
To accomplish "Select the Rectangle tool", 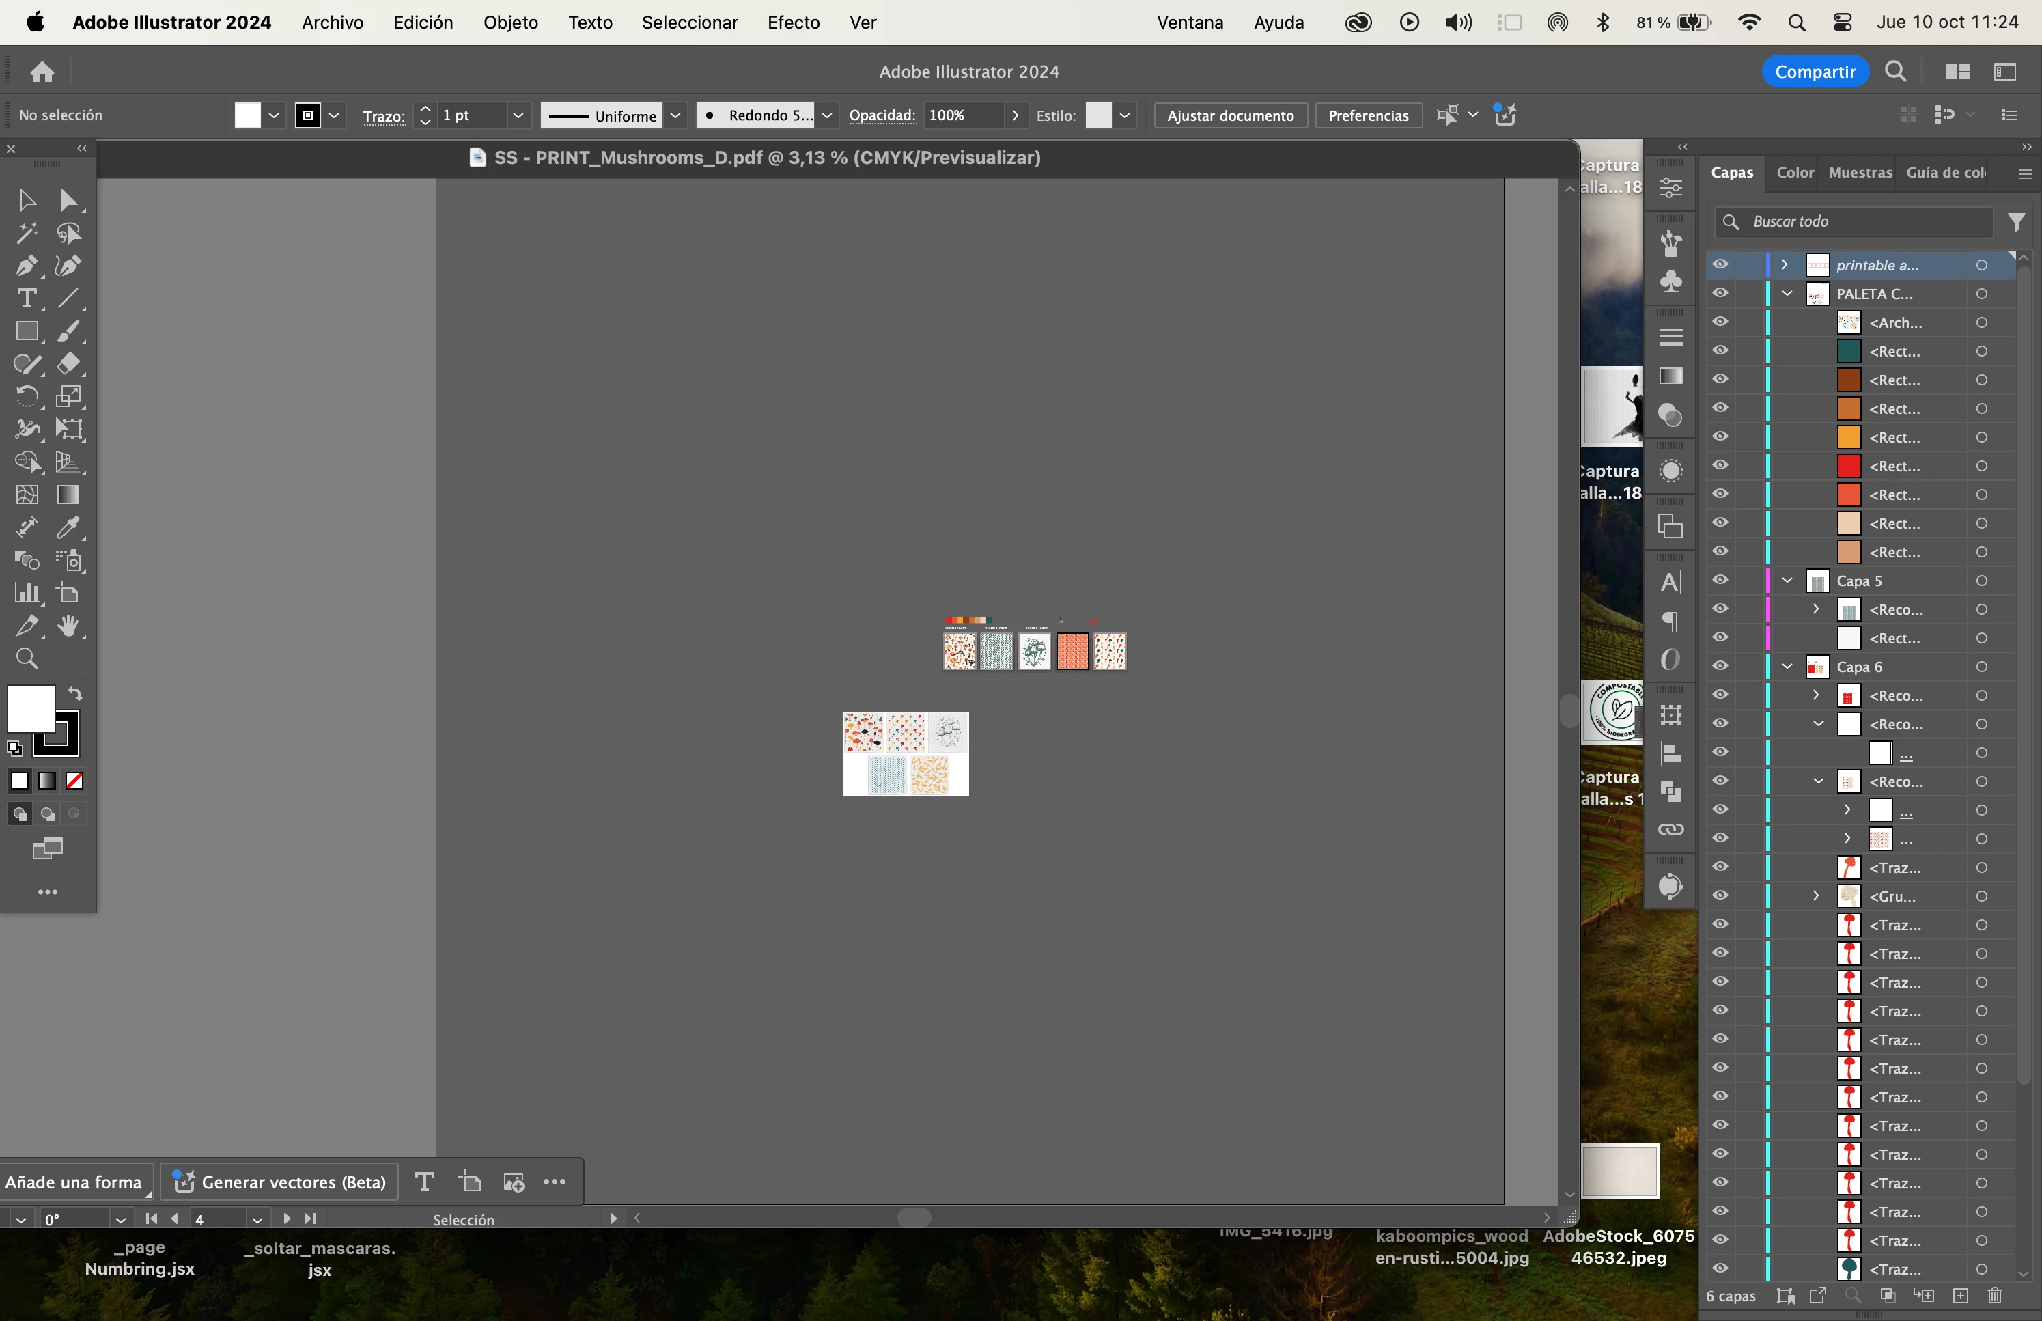I will point(26,331).
